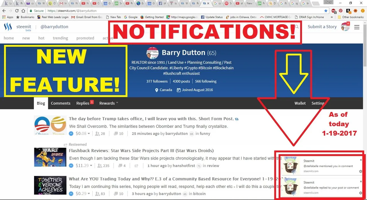Upvote the Trump takes office post
This screenshot has width=367, height=200.
click(x=71, y=133)
